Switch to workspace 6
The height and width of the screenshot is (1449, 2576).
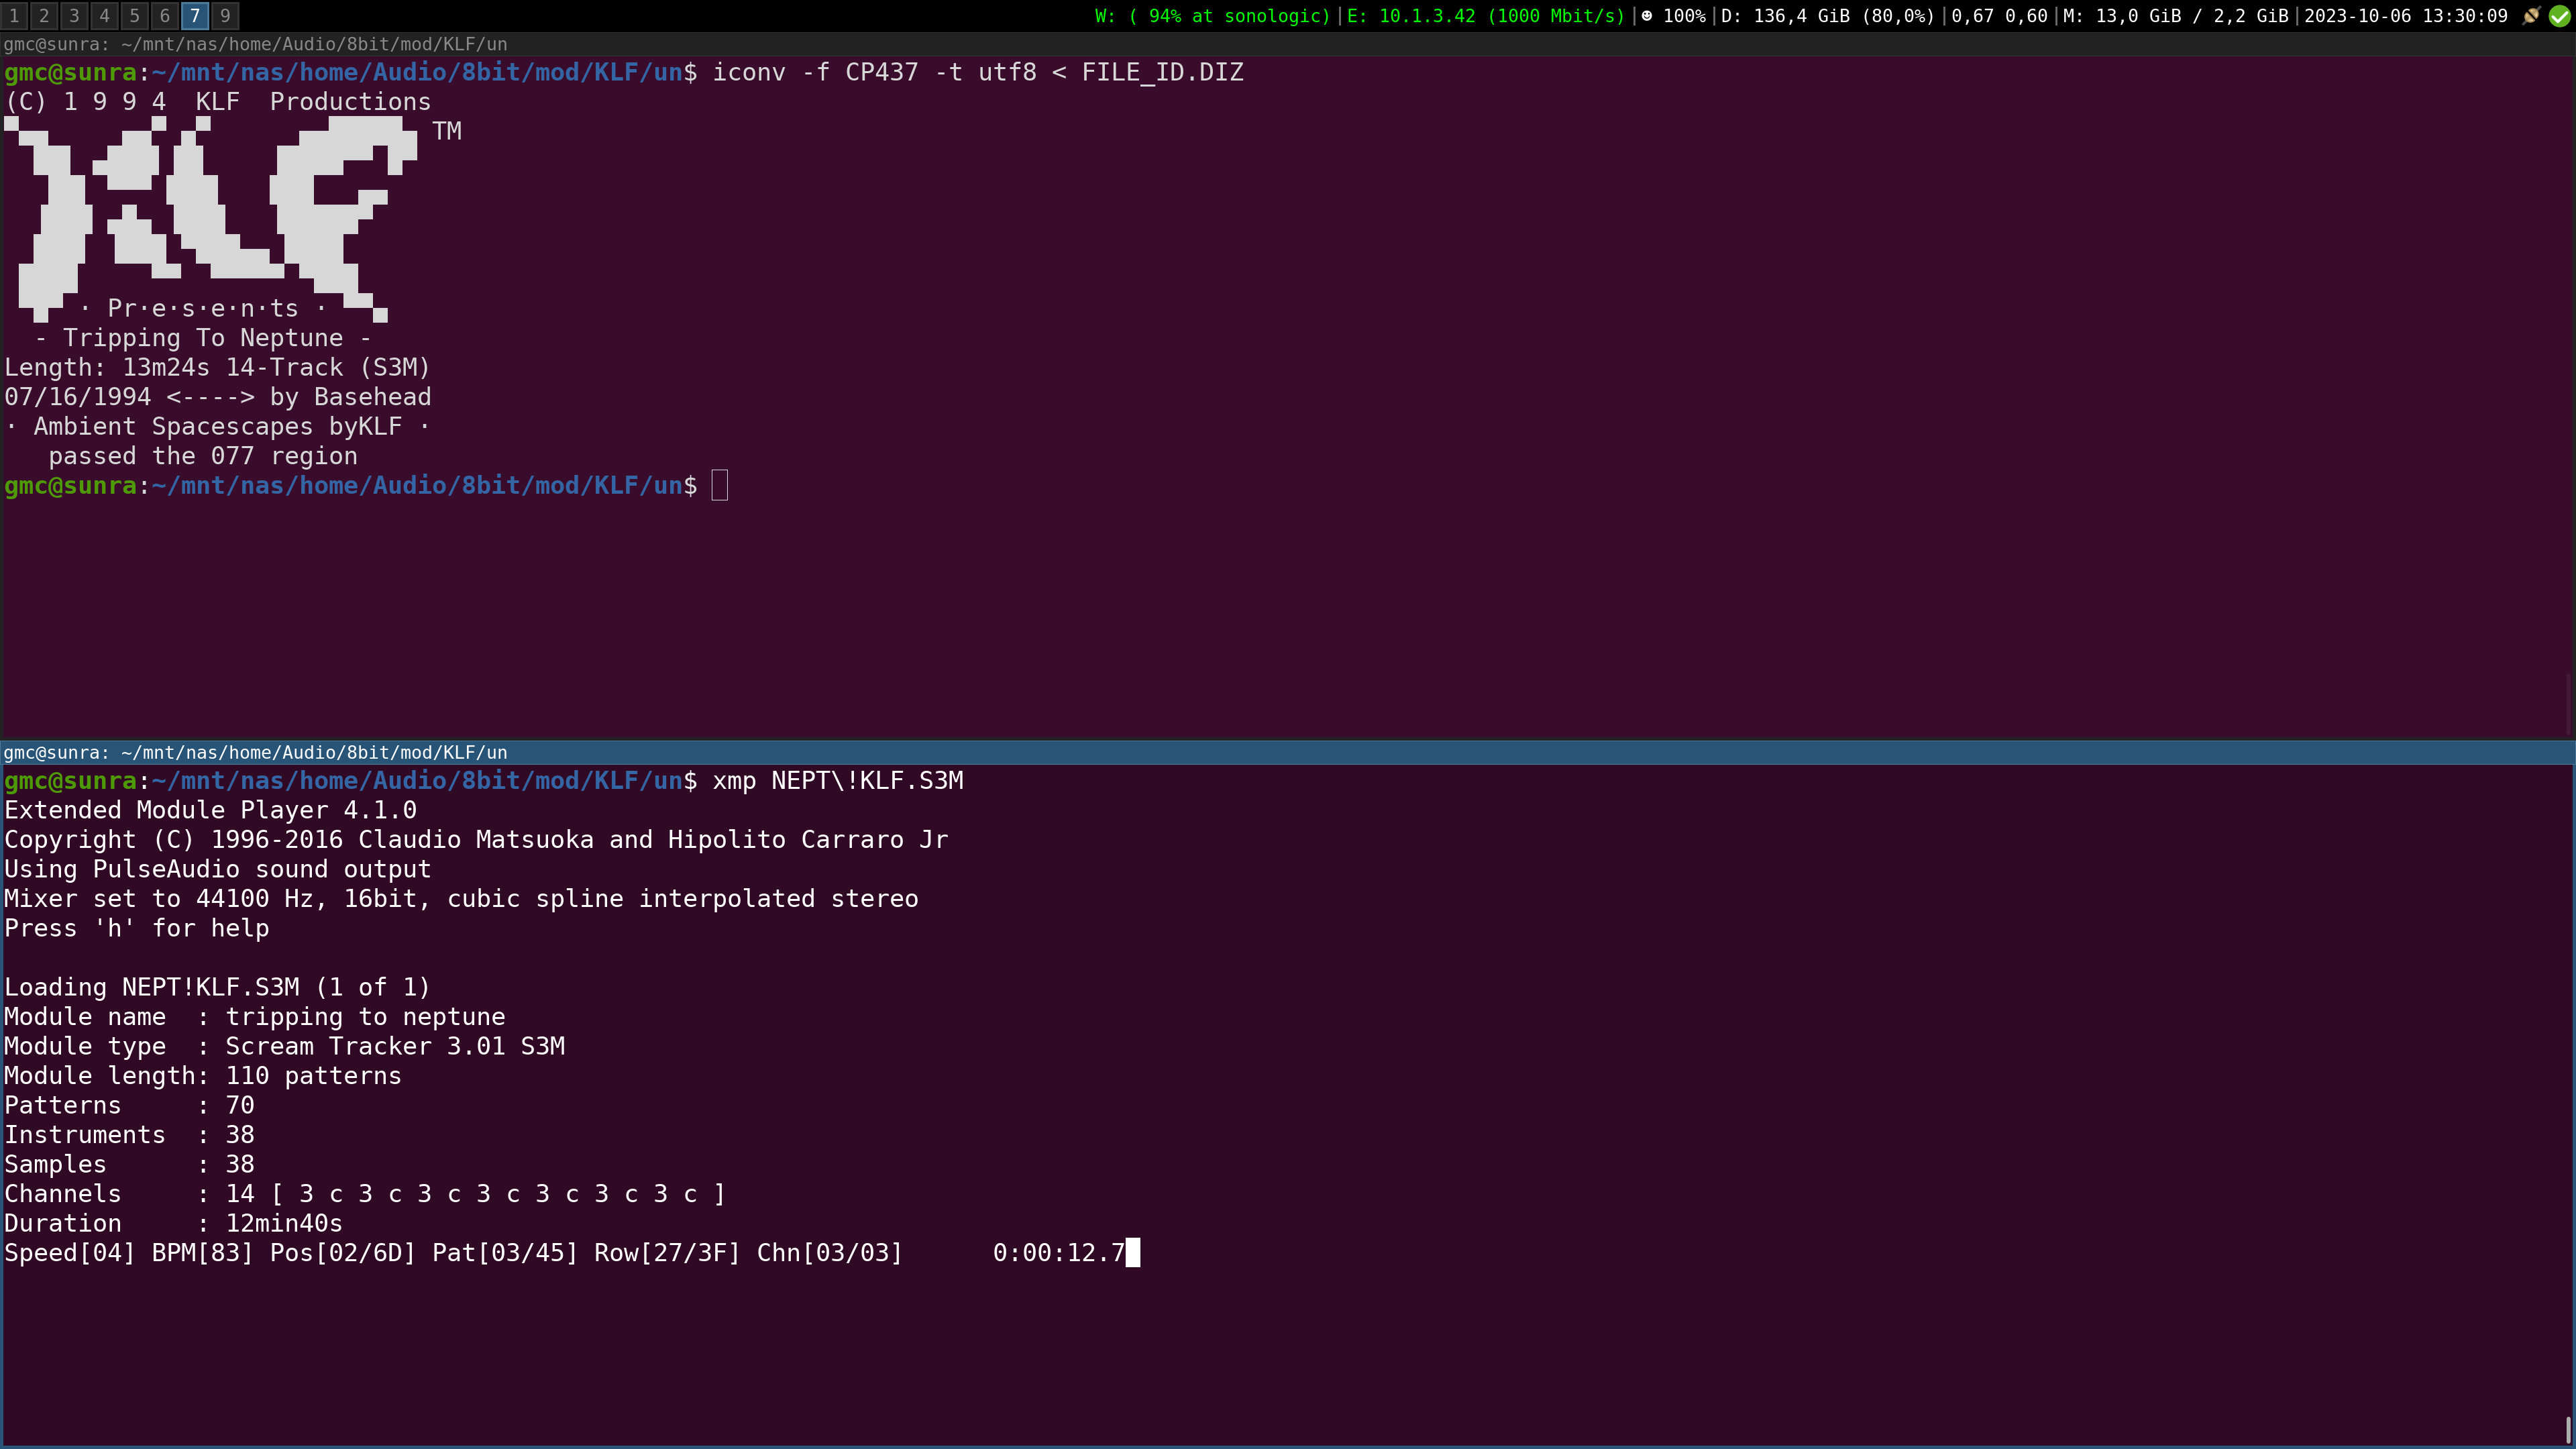(x=164, y=15)
